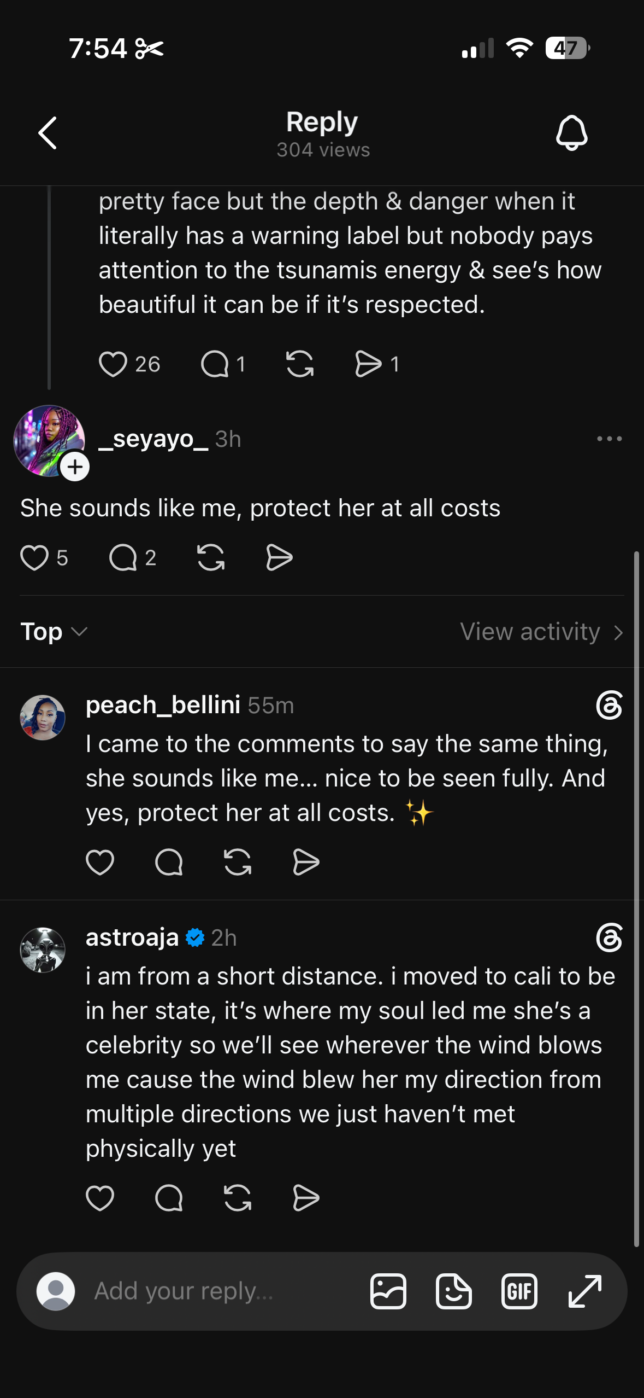This screenshot has height=1398, width=644.
Task: Open peach_bellini's profile picture
Action: (43, 718)
